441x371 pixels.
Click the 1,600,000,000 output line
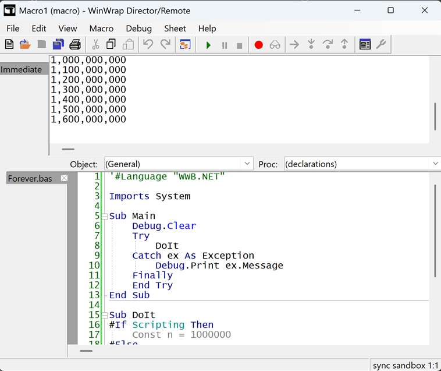click(88, 119)
